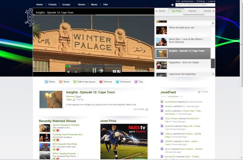This screenshot has height=160, width=243.
Task: Click the search arrow icon
Action: pyautogui.click(x=172, y=5)
